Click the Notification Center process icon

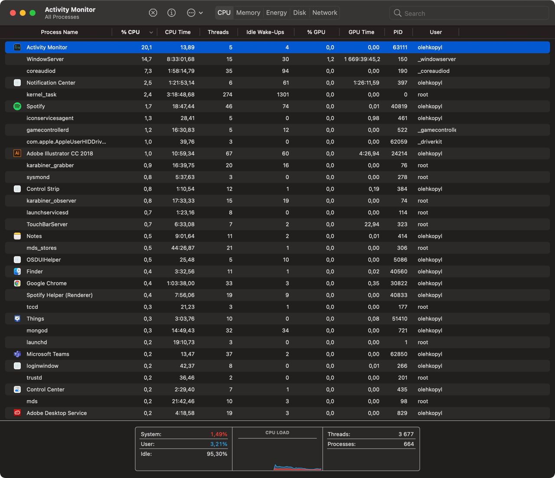(17, 82)
